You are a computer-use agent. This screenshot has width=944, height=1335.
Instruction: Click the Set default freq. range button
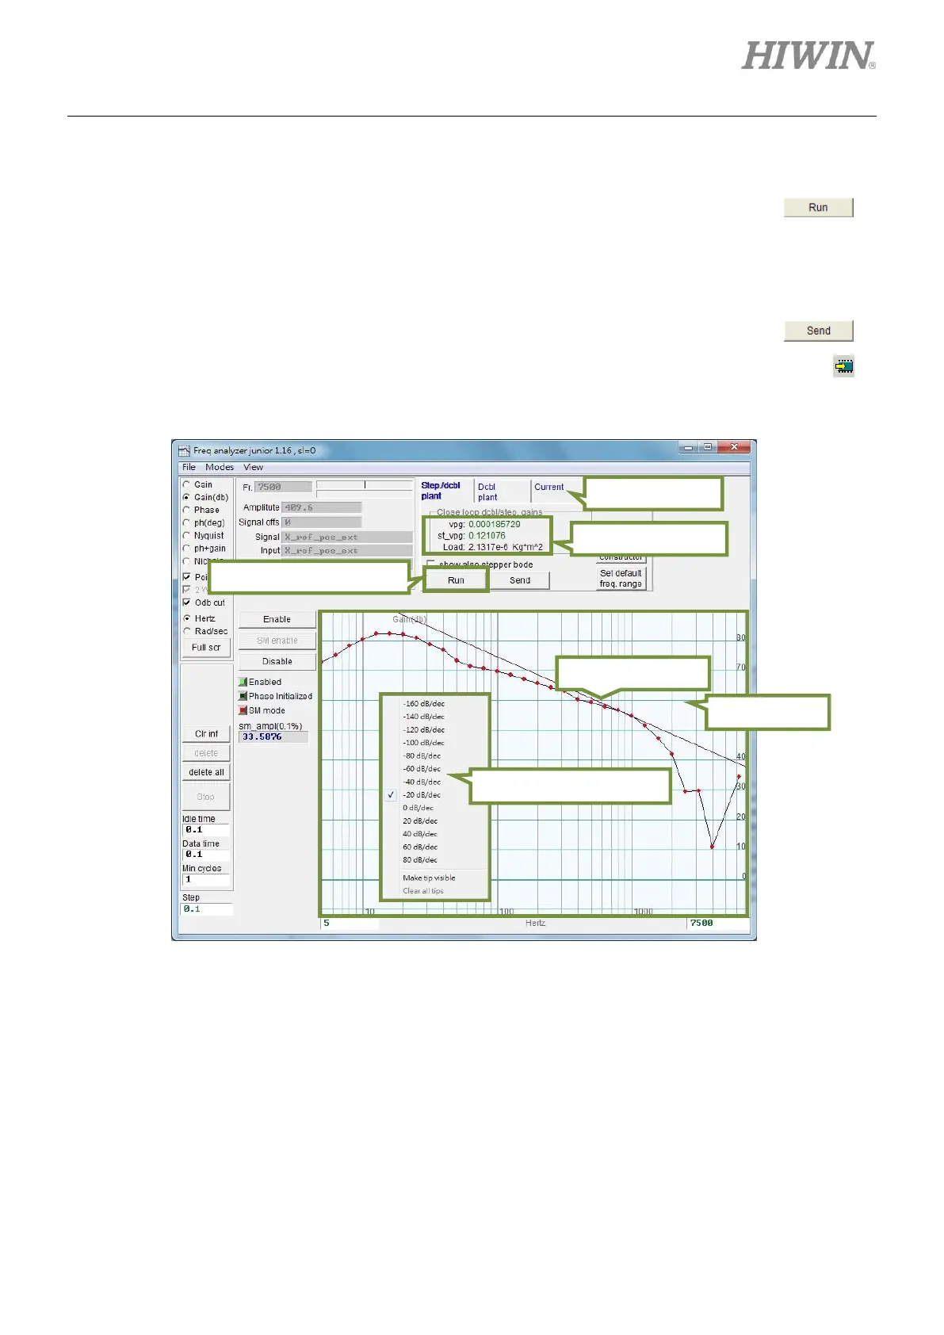coord(621,578)
